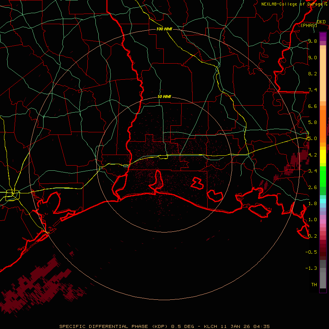Viewport: 329px width, 329px height.
Task: Click the yellow highway loop at the left edge
Action: pyautogui.click(x=12, y=195)
